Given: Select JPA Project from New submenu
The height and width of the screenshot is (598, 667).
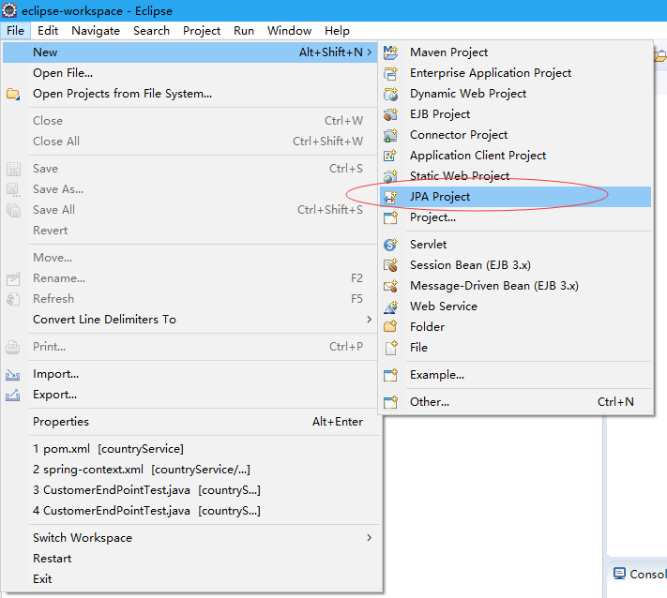Looking at the screenshot, I should [x=515, y=197].
